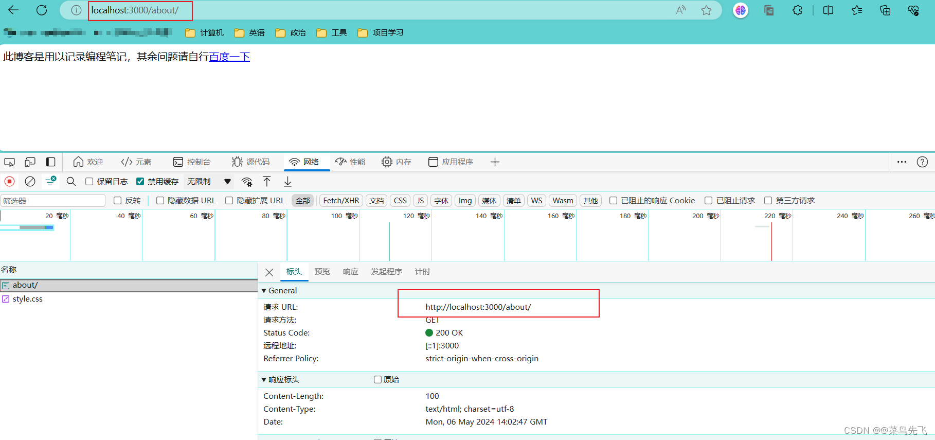Open browser essentials heart icon

pyautogui.click(x=913, y=10)
